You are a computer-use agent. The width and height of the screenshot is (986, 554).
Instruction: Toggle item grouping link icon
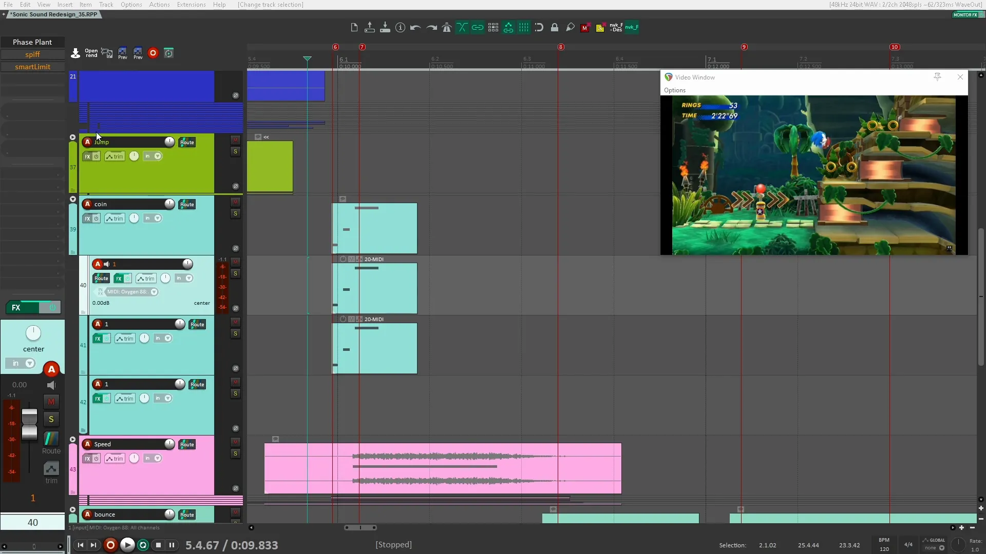(478, 28)
